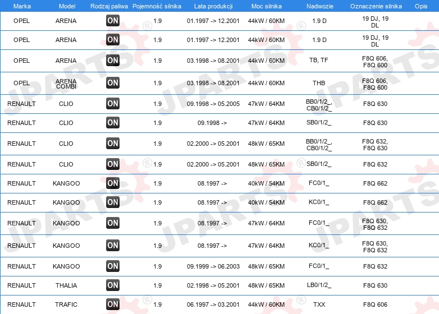
Task: Click the RENAULT cell in the Trafic row
Action: [x=21, y=304]
